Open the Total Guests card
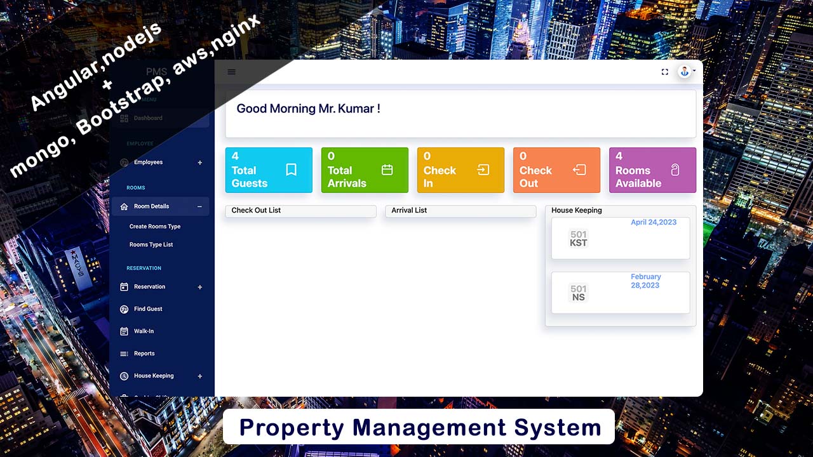813x457 pixels. [269, 170]
